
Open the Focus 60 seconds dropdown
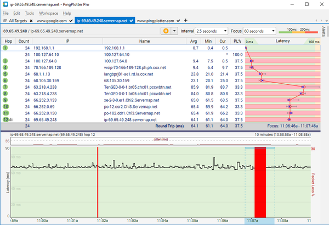pyautogui.click(x=259, y=31)
